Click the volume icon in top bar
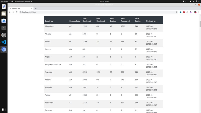This screenshot has width=201, height=113. coord(194,1)
